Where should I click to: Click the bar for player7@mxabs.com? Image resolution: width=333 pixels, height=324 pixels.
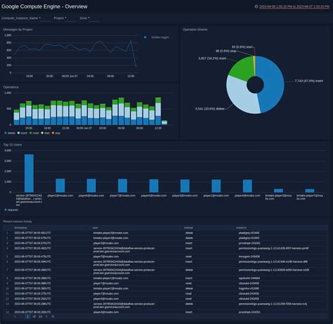122,186
